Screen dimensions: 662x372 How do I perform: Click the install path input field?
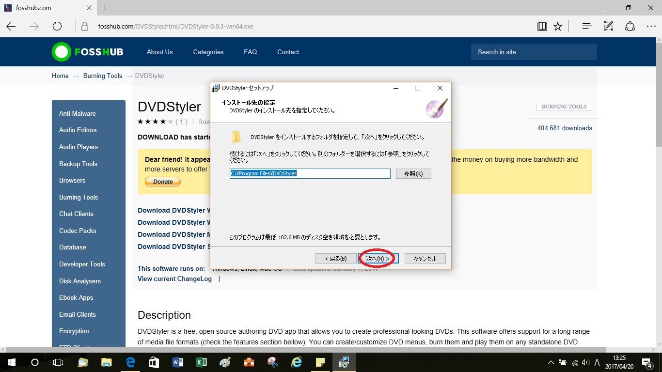coord(310,173)
